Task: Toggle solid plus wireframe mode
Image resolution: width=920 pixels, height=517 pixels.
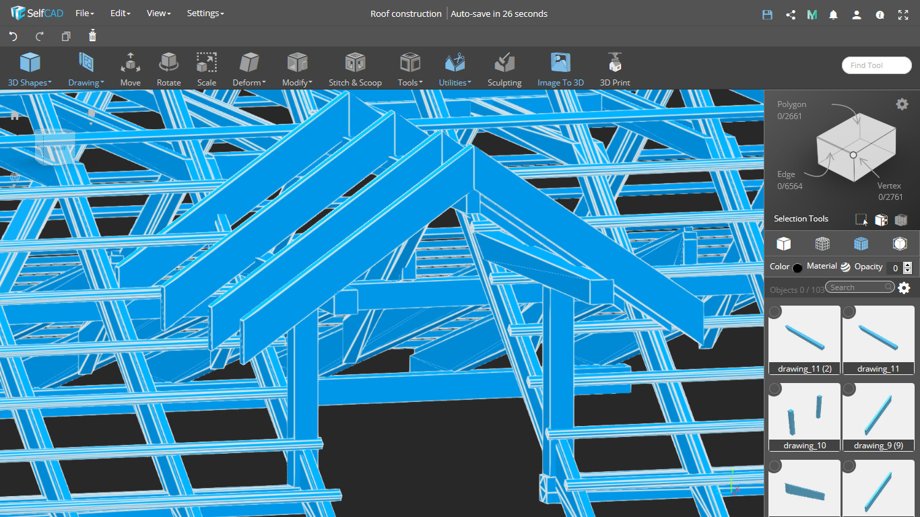Action: coord(861,244)
